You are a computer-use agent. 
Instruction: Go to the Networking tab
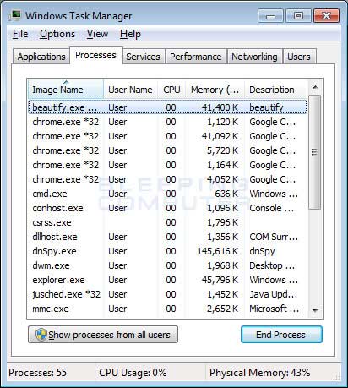(x=254, y=57)
